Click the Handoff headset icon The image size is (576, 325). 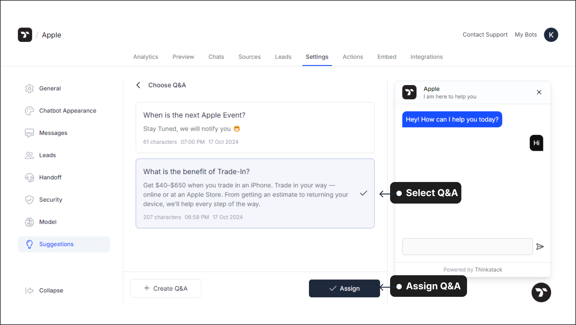point(29,177)
